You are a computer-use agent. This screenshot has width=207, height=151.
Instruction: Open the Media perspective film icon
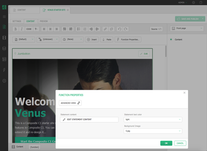pos(4,38)
